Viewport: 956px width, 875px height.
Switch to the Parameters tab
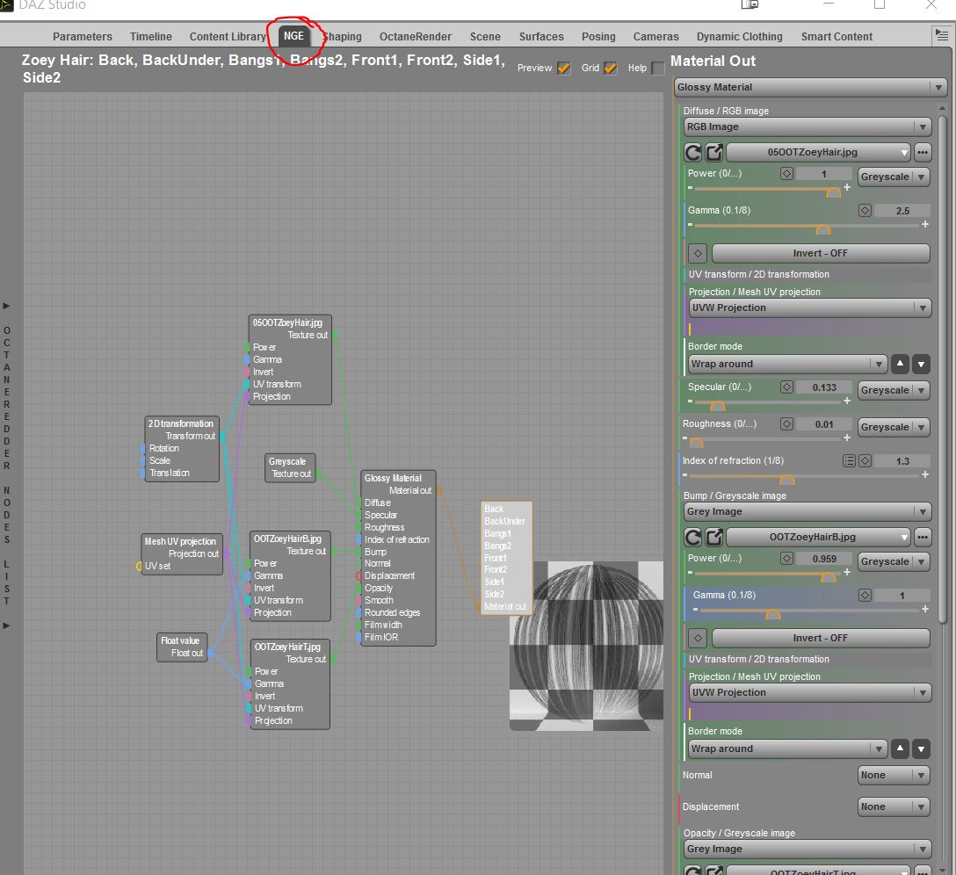(x=83, y=37)
